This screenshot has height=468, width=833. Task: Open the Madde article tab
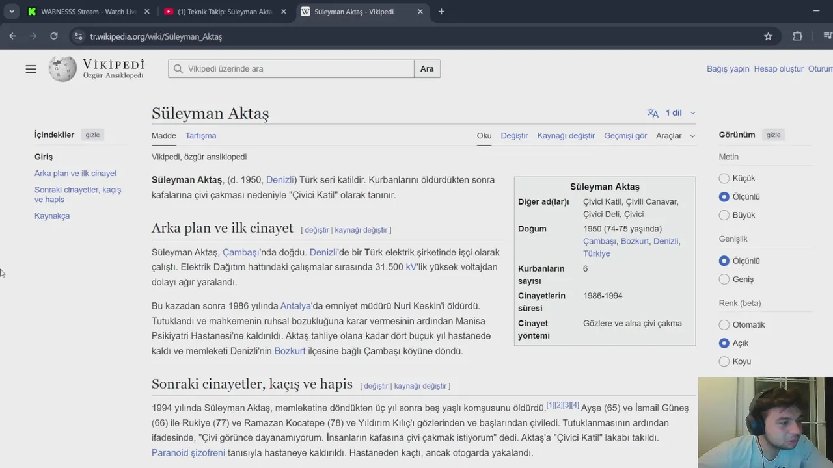164,136
